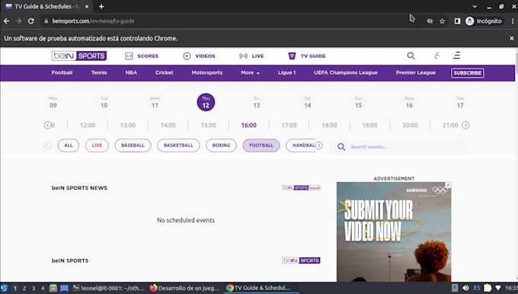Image resolution: width=518 pixels, height=294 pixels.
Task: Filter events by BASEBALL
Action: click(133, 145)
